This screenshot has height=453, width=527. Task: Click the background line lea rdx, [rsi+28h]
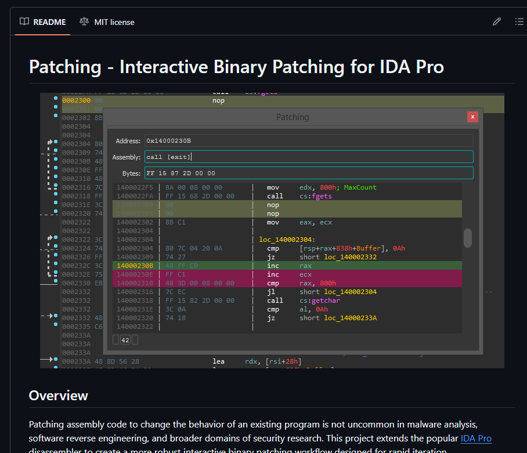257,361
